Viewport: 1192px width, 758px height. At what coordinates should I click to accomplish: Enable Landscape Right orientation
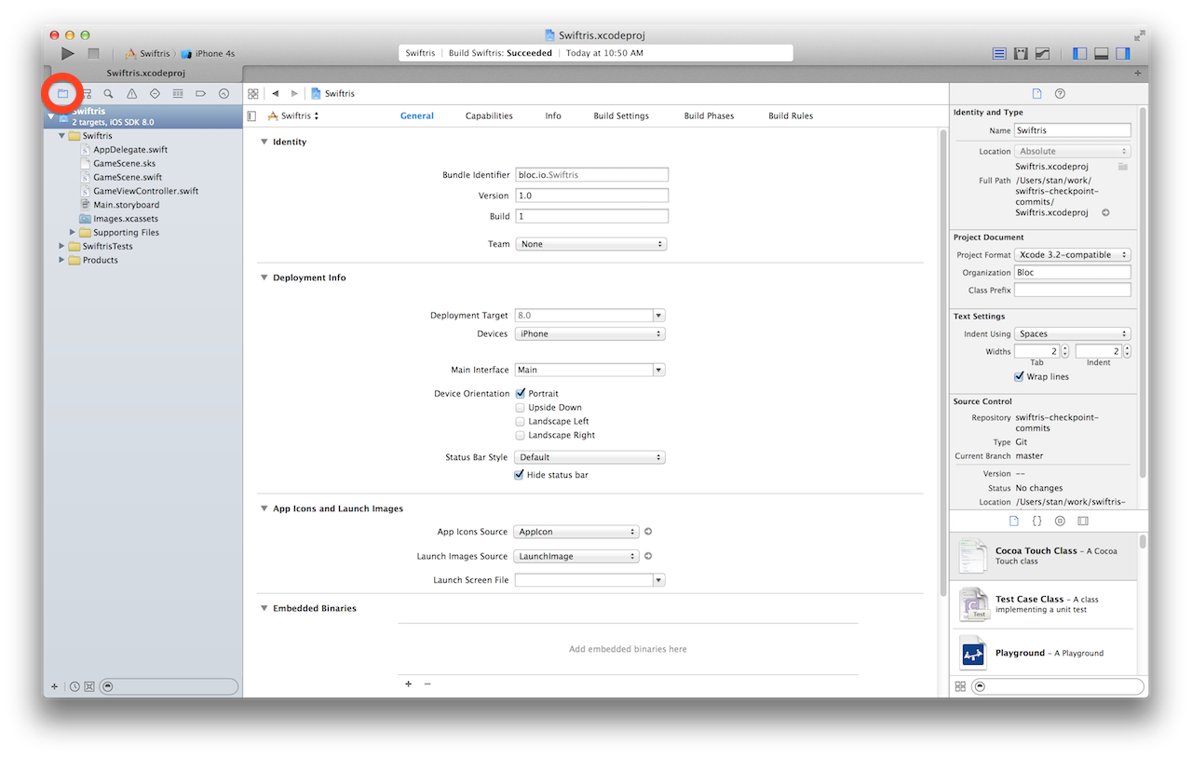[x=521, y=436]
